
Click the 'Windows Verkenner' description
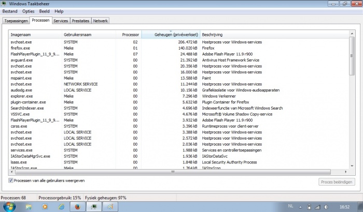[219, 96]
